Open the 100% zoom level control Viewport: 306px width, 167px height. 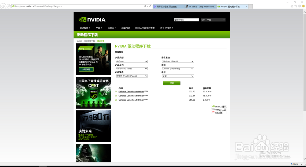(x=296, y=164)
